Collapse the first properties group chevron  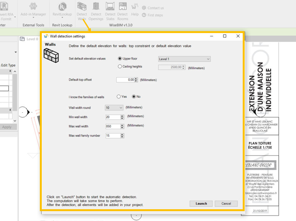10,71
